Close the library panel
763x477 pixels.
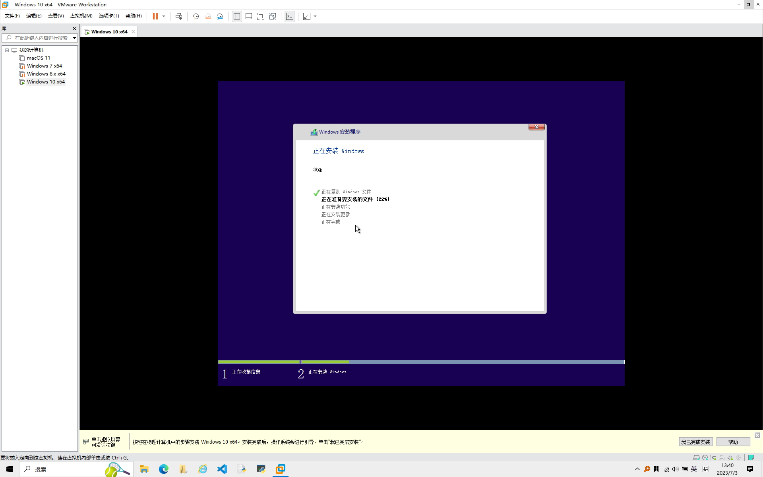(x=74, y=29)
